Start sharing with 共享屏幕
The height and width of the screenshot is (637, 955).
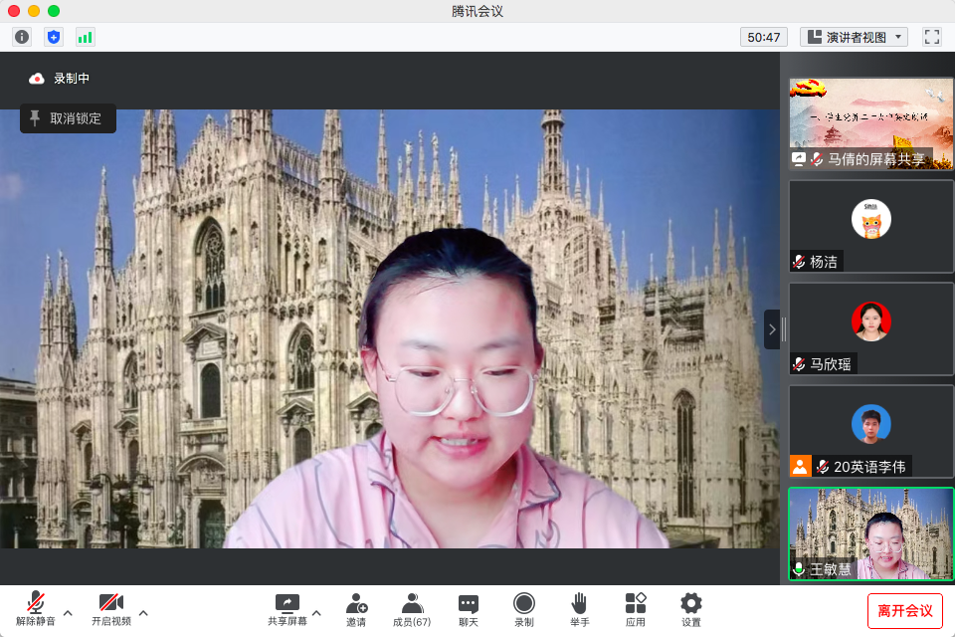287,608
